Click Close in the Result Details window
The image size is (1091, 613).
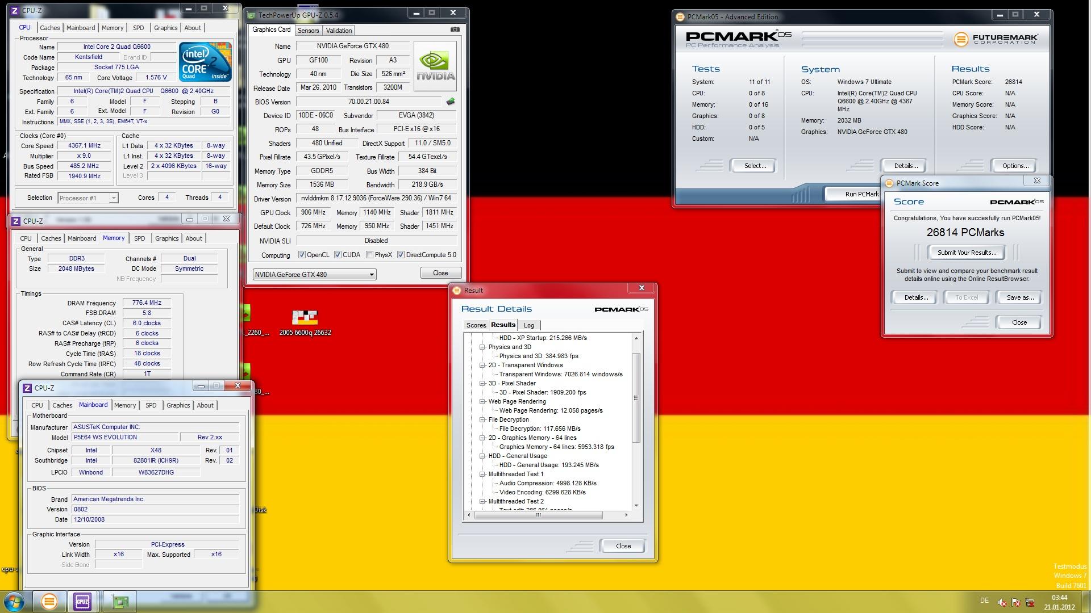[623, 546]
